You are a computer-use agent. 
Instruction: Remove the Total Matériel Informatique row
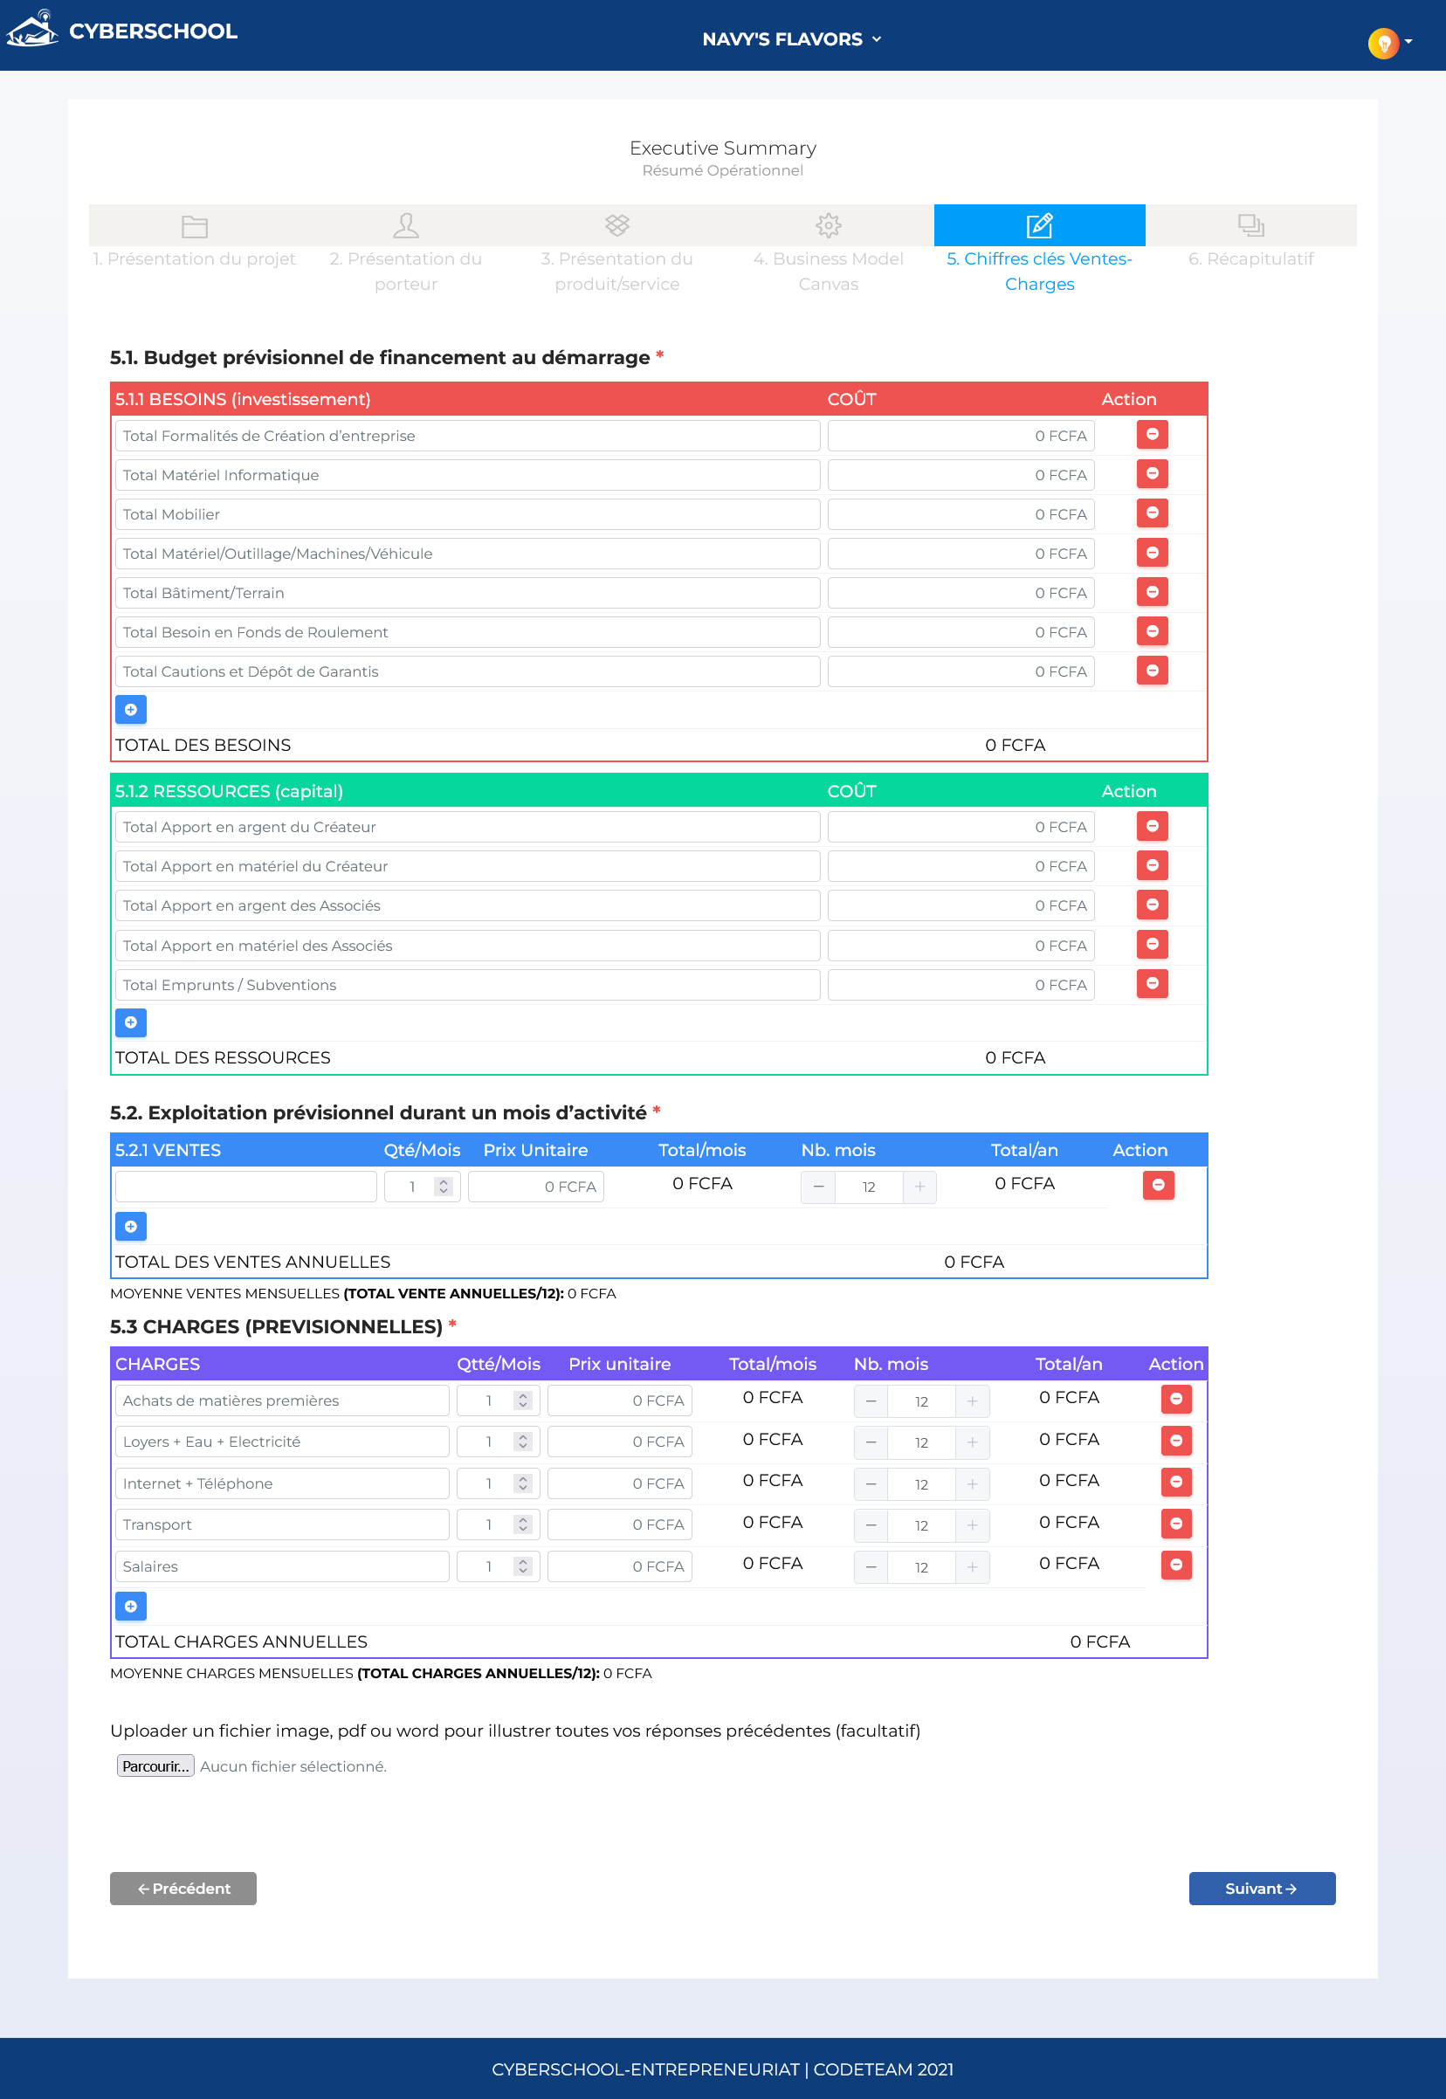click(1152, 474)
